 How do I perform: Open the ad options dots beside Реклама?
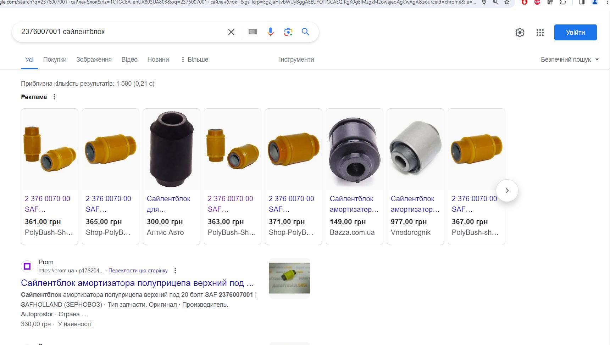click(54, 97)
